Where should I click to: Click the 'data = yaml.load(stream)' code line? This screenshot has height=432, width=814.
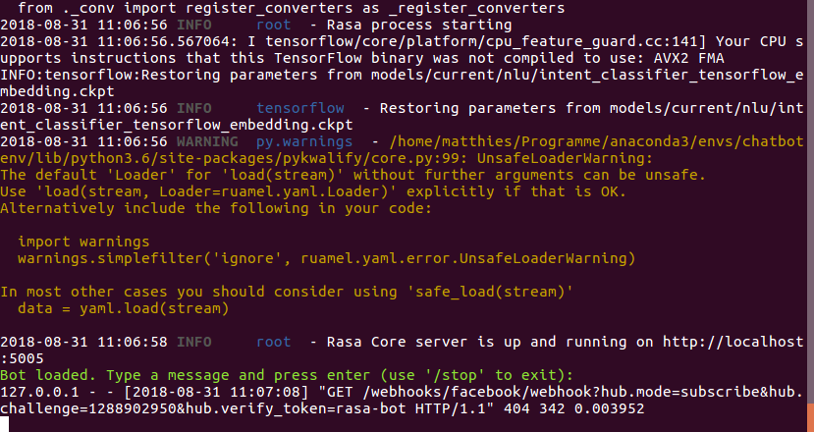124,308
